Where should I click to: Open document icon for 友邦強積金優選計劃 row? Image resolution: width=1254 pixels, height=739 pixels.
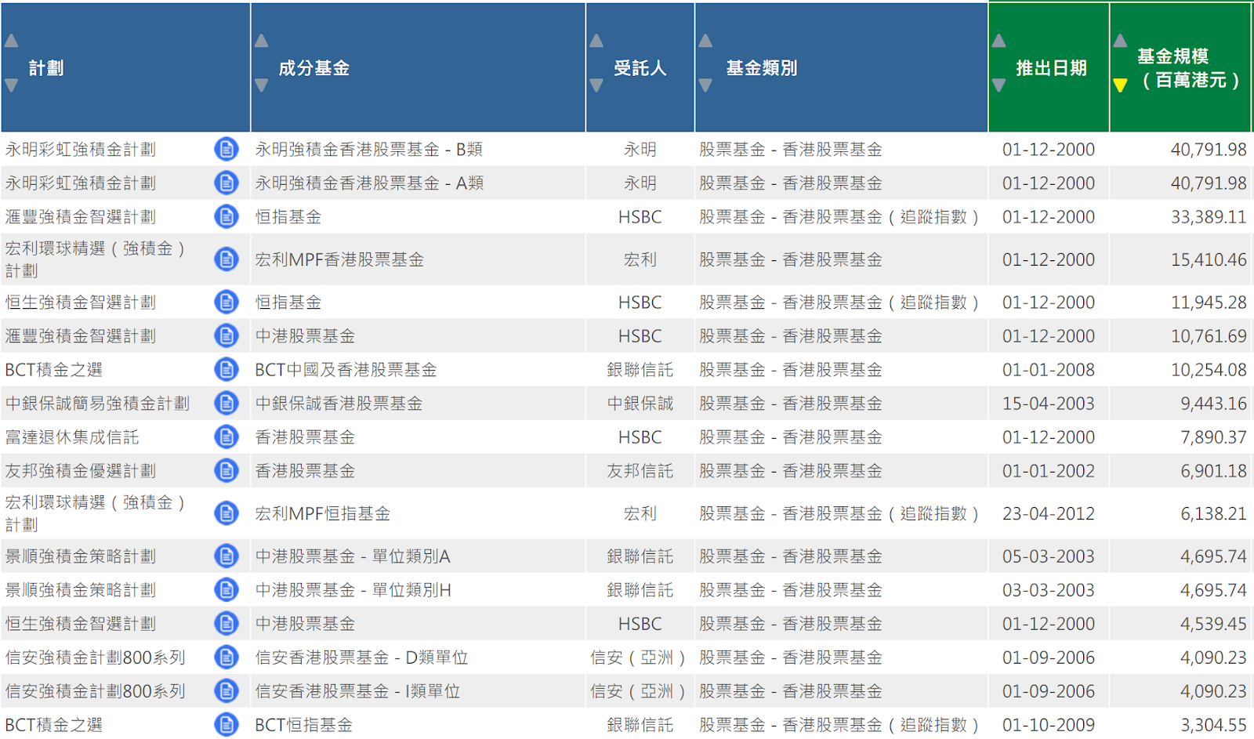227,470
